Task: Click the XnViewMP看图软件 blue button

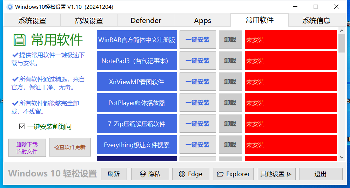Action: point(137,82)
